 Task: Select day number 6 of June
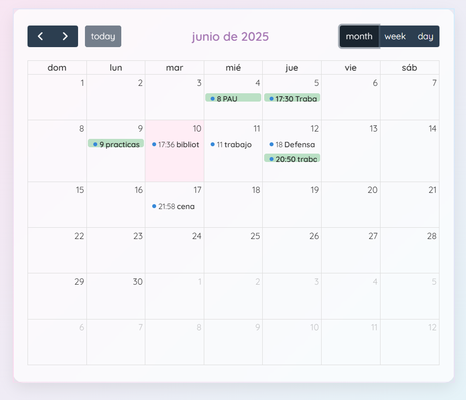375,83
